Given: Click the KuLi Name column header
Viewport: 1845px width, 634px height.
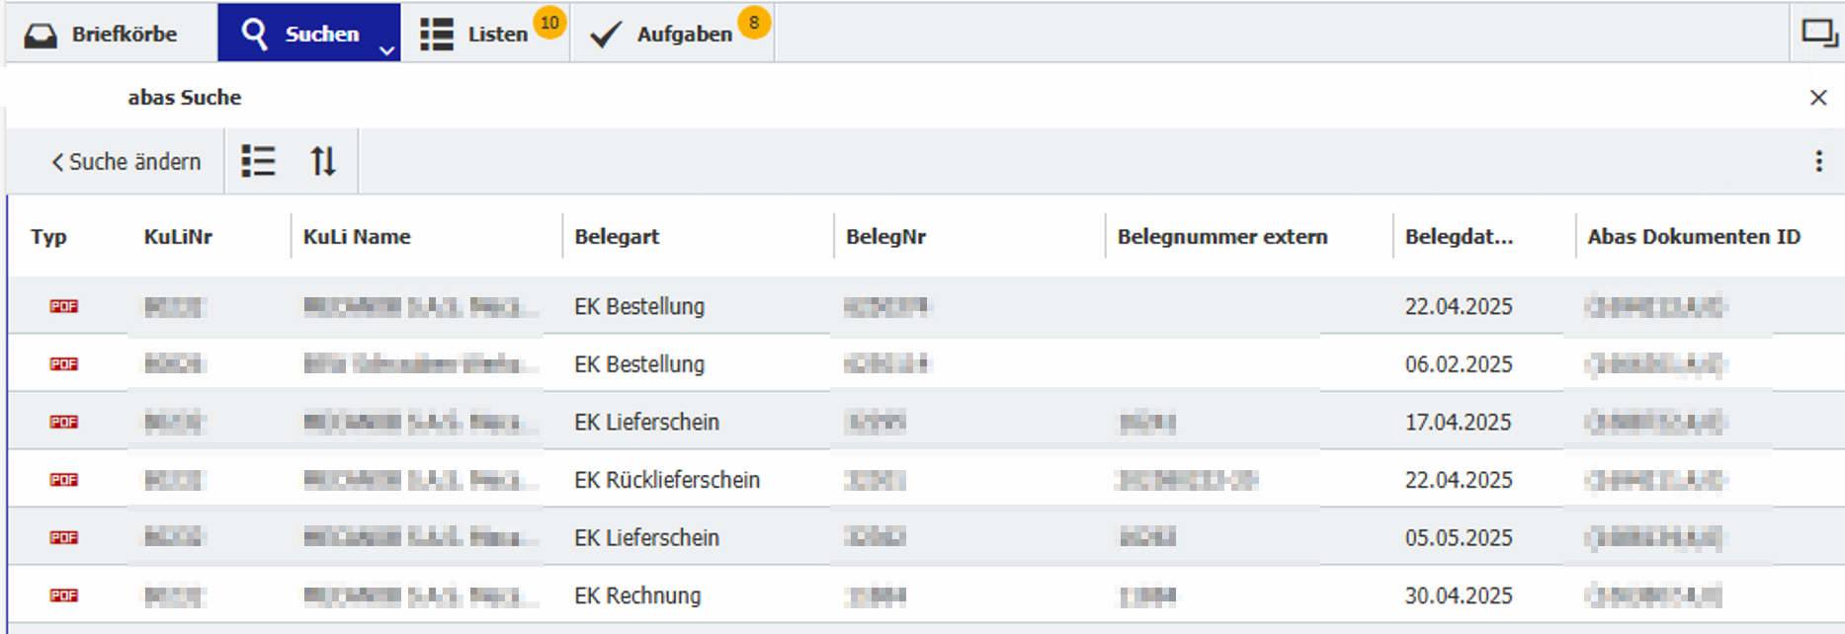Looking at the screenshot, I should [x=357, y=237].
